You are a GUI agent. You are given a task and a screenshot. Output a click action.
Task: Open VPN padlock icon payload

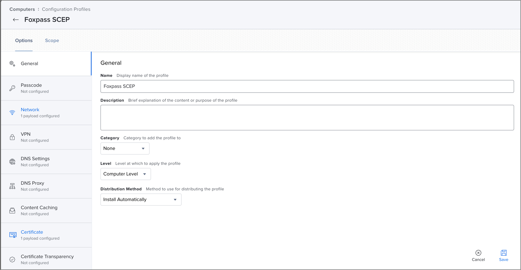[12, 137]
